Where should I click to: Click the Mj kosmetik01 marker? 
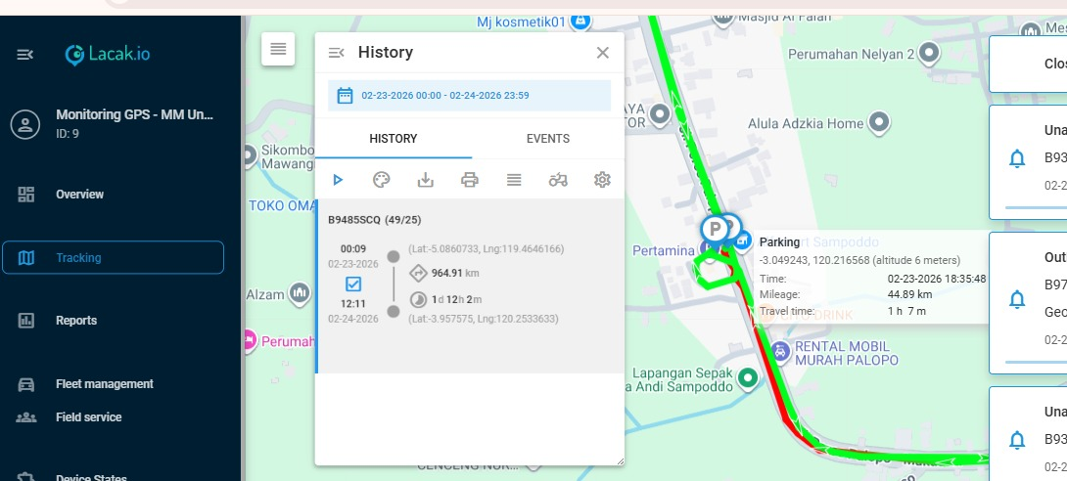[x=580, y=22]
